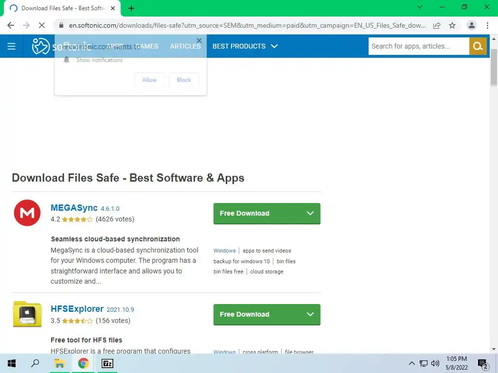Open the Chrome profile icon
The height and width of the screenshot is (373, 498).
click(x=472, y=25)
